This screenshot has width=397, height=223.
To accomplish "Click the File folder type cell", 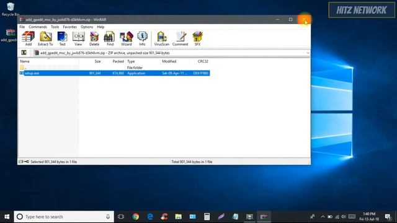I will 135,68.
